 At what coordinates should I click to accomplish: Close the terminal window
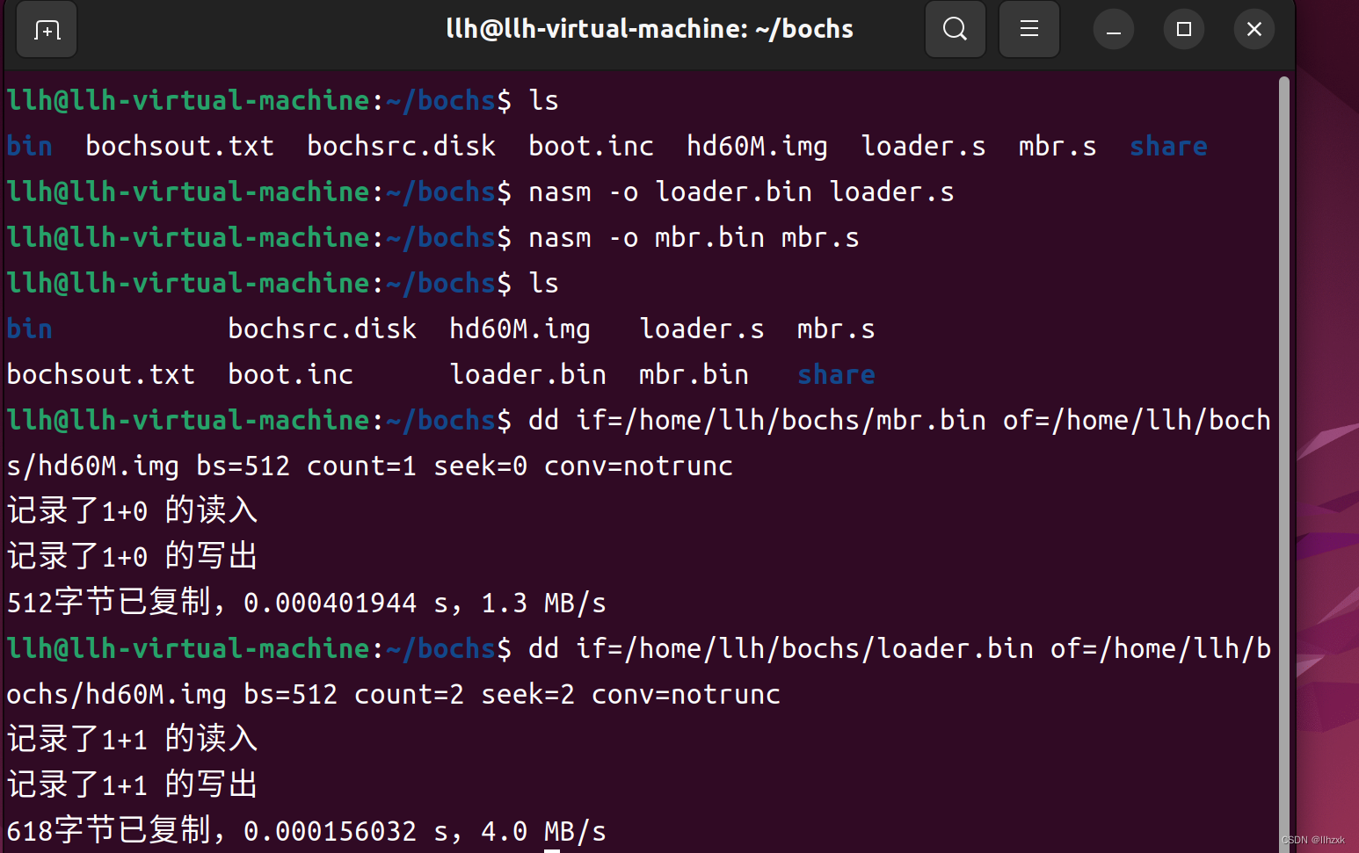(x=1254, y=30)
